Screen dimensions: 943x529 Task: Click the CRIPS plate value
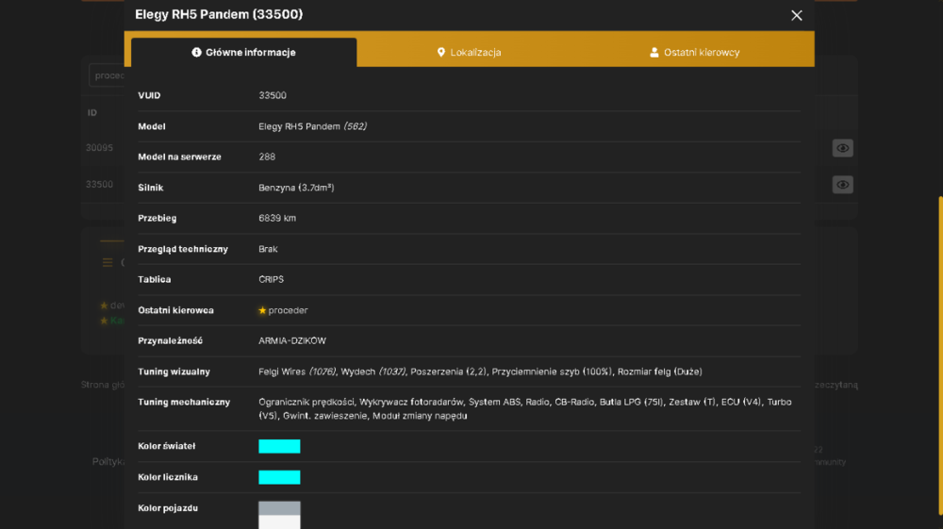(272, 279)
